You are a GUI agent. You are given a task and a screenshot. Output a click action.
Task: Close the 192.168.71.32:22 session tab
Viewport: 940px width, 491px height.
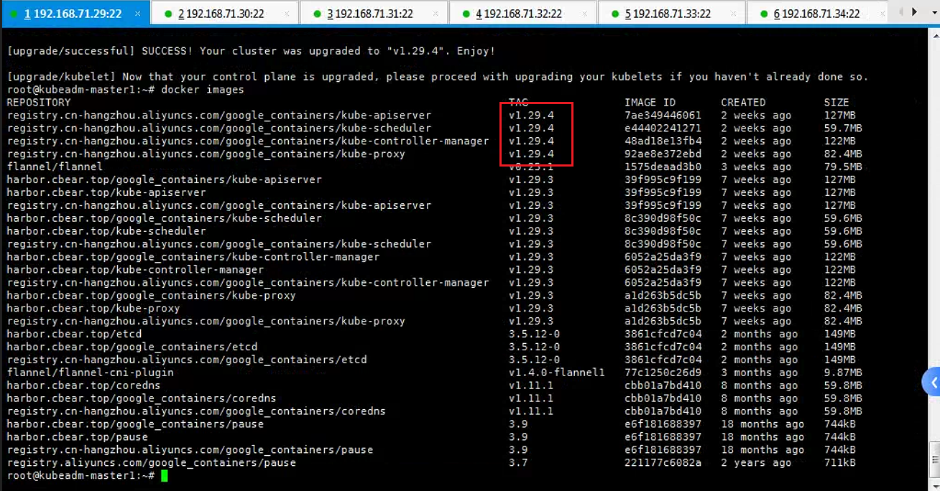[x=585, y=14]
